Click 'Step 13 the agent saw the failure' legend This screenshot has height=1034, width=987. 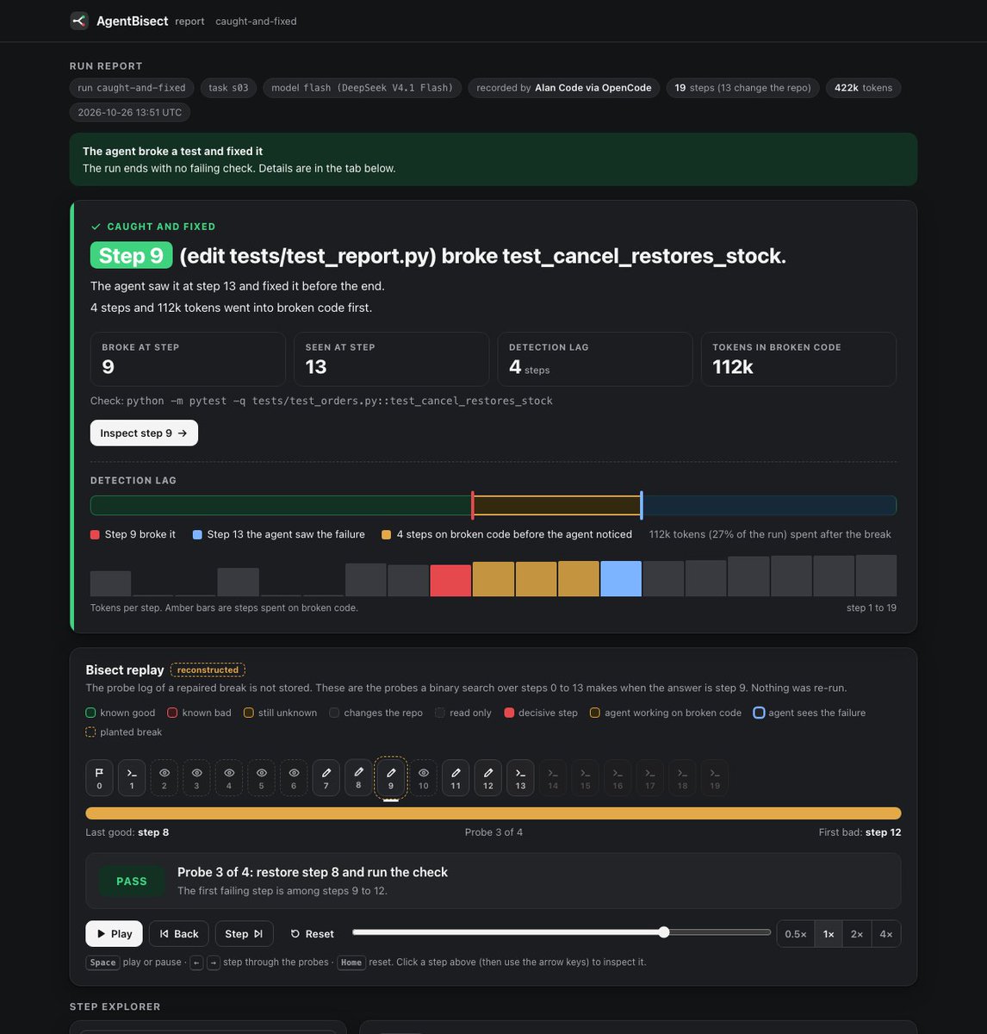[x=279, y=534]
